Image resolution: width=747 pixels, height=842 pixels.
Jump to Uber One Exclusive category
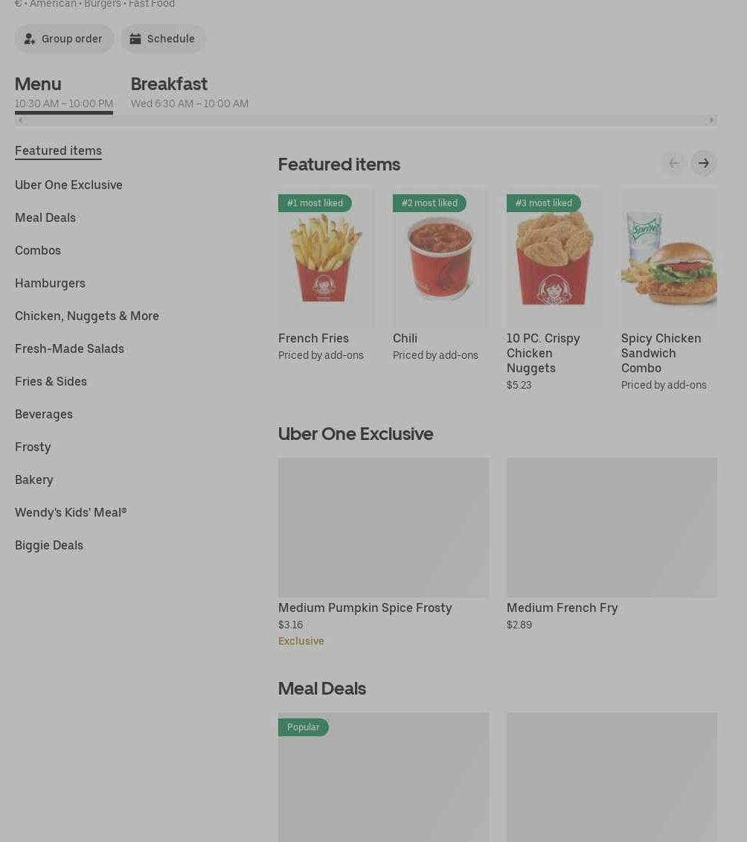click(x=68, y=185)
